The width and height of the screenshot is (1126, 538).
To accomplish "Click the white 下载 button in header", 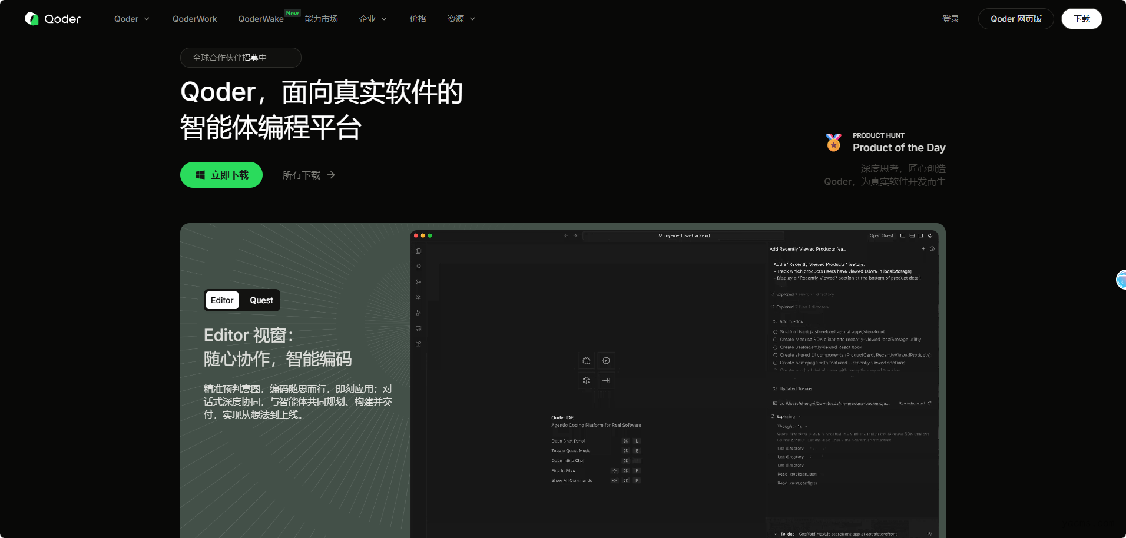I will [x=1082, y=19].
